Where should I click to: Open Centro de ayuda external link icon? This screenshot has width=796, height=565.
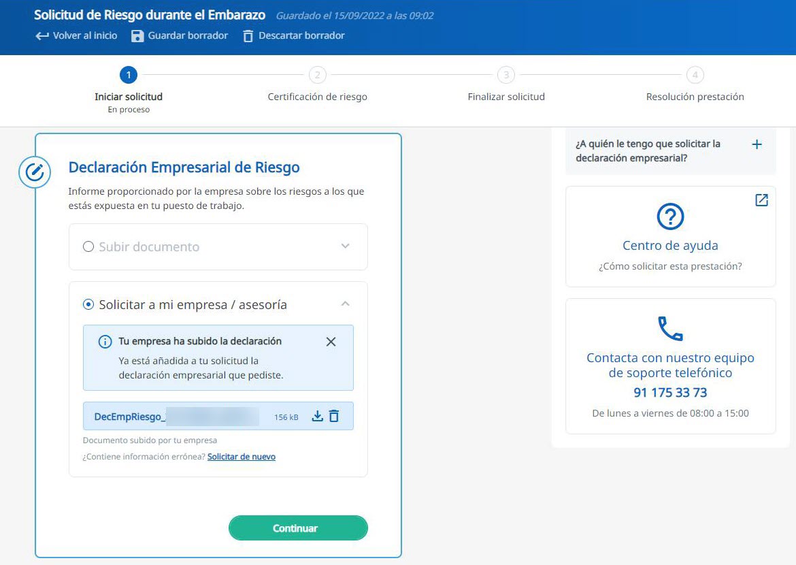761,200
